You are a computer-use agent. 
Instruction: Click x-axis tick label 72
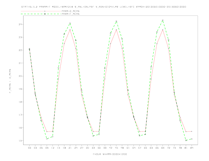pos(168,148)
